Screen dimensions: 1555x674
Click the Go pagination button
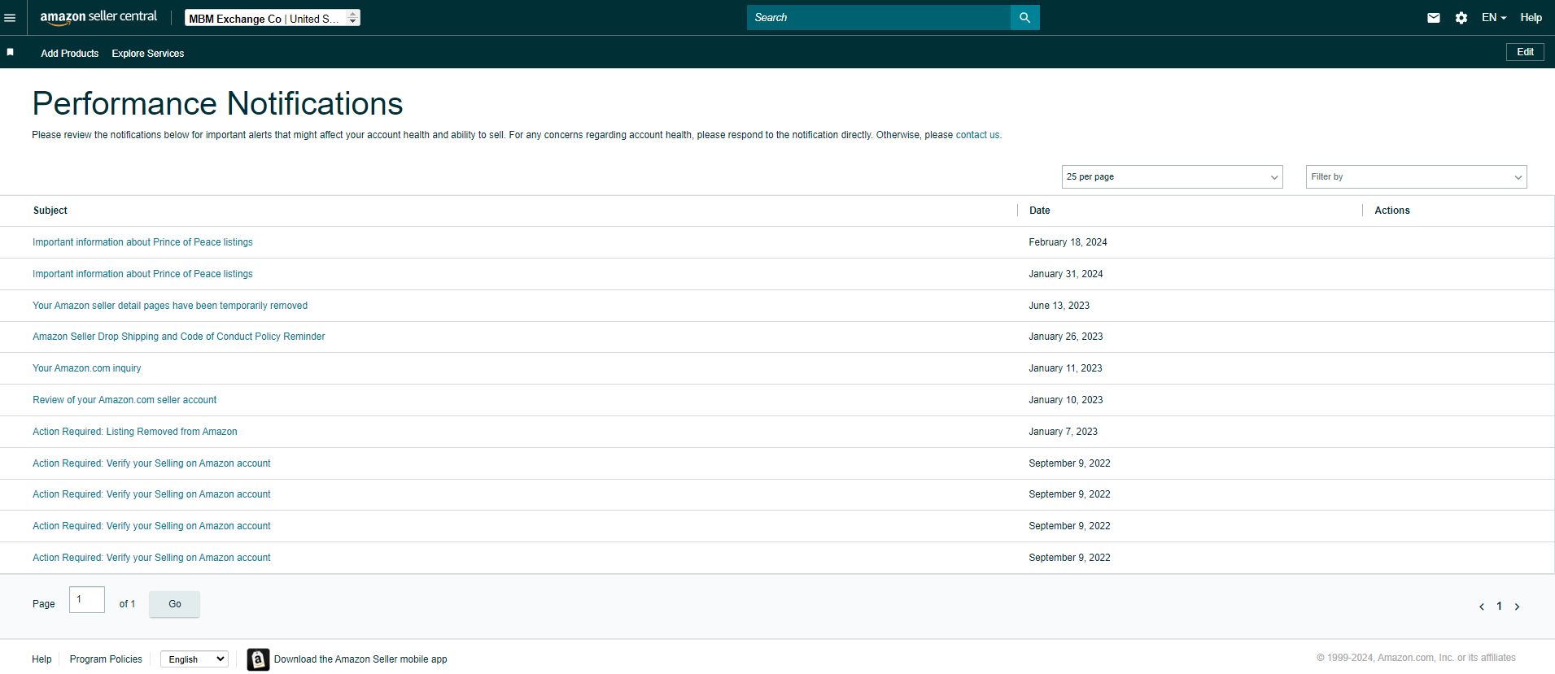pos(174,604)
